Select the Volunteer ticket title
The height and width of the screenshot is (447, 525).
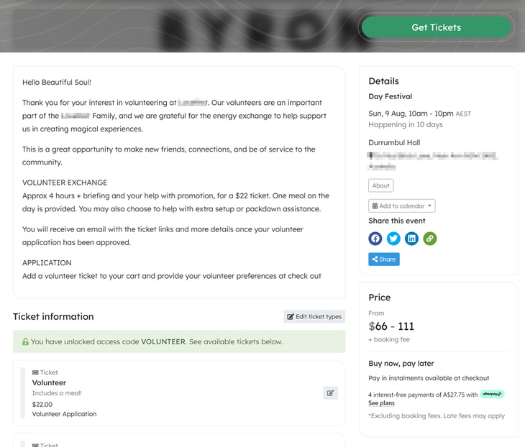click(49, 383)
